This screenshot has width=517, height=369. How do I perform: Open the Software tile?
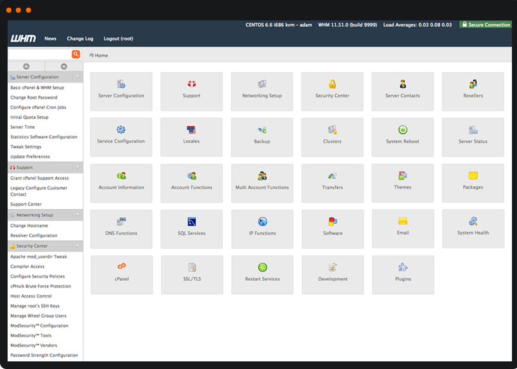tap(333, 229)
